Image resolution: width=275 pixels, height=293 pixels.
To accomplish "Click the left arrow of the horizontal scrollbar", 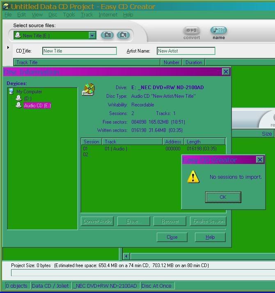I will tap(126, 256).
